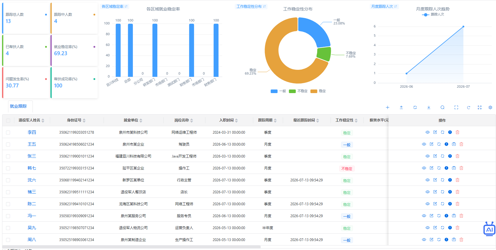Select the 就业跟踪 tab

click(18, 106)
